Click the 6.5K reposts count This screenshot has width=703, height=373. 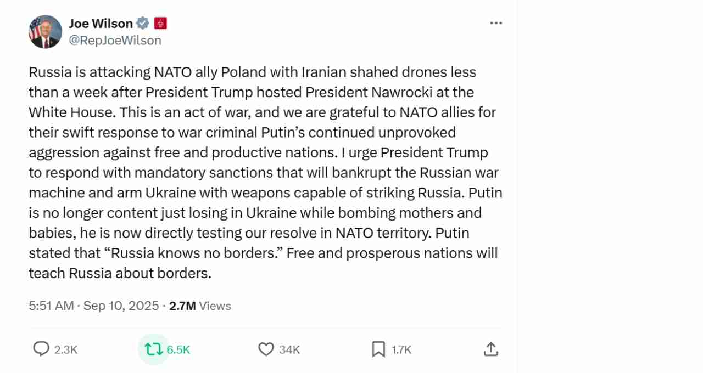(x=178, y=349)
